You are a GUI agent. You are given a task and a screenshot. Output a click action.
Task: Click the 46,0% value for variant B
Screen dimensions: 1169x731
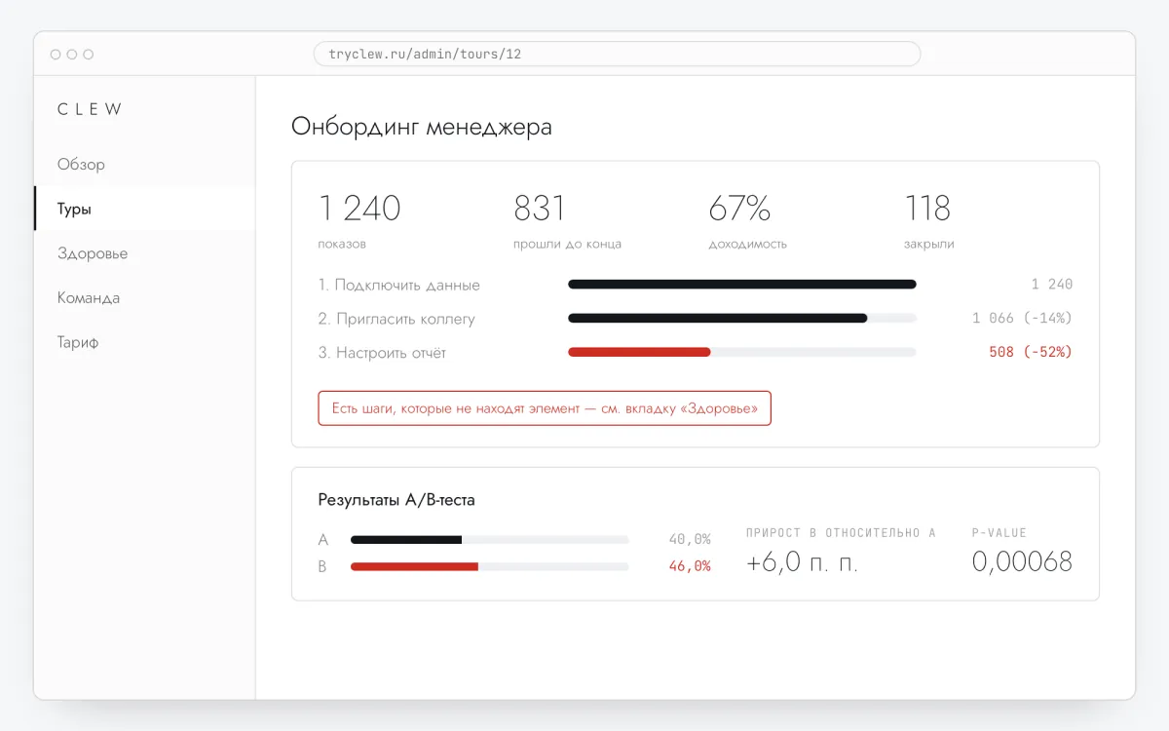(x=690, y=566)
